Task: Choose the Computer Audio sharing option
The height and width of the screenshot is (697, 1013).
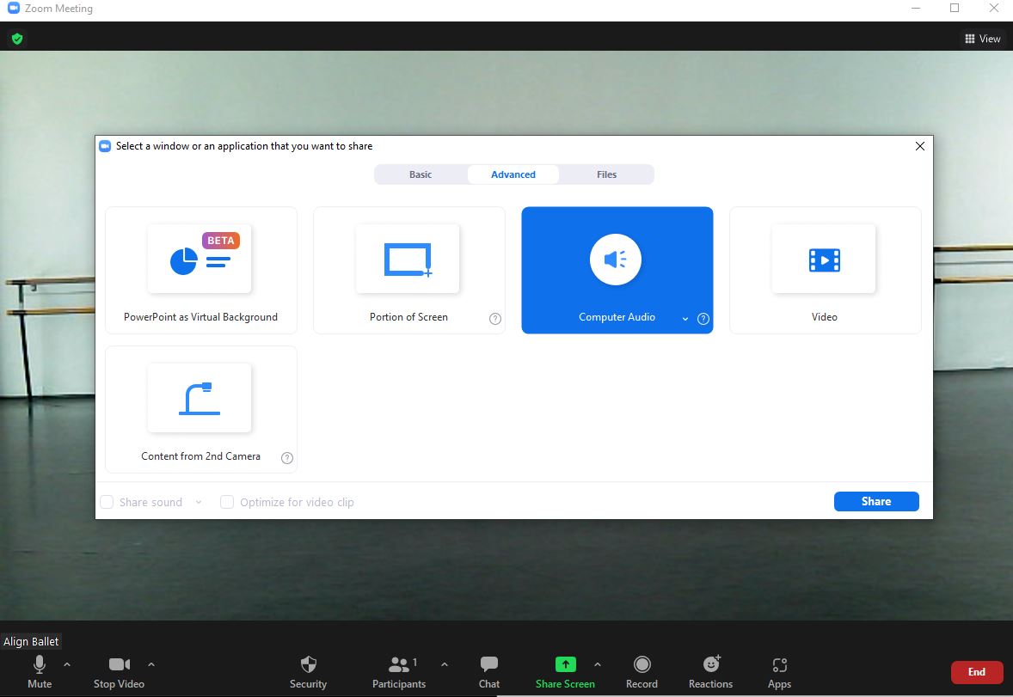Action: click(x=617, y=270)
